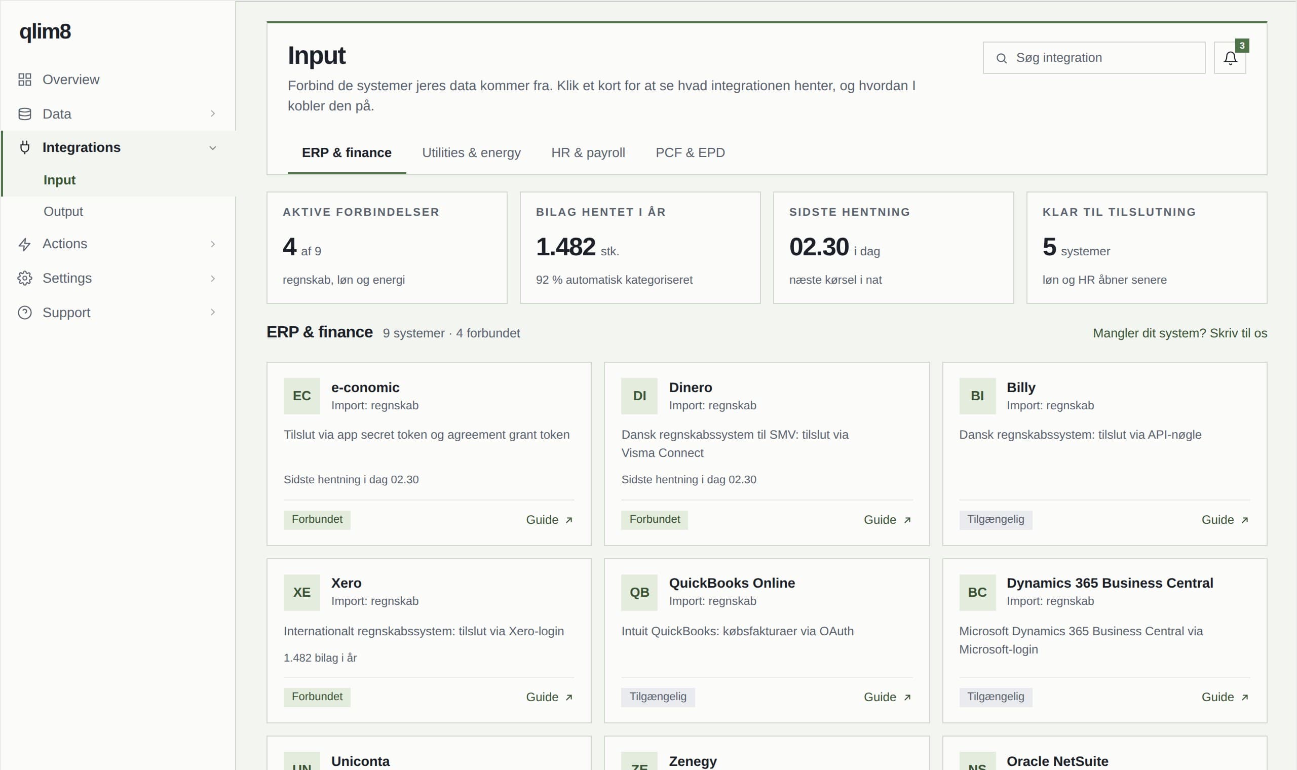Switch to the HR & payroll tab
This screenshot has width=1297, height=770.
[588, 152]
